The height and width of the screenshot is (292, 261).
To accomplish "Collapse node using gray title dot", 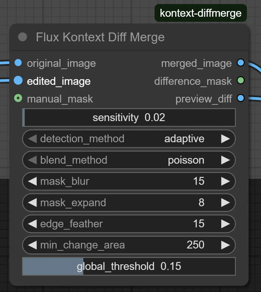I will (23, 37).
